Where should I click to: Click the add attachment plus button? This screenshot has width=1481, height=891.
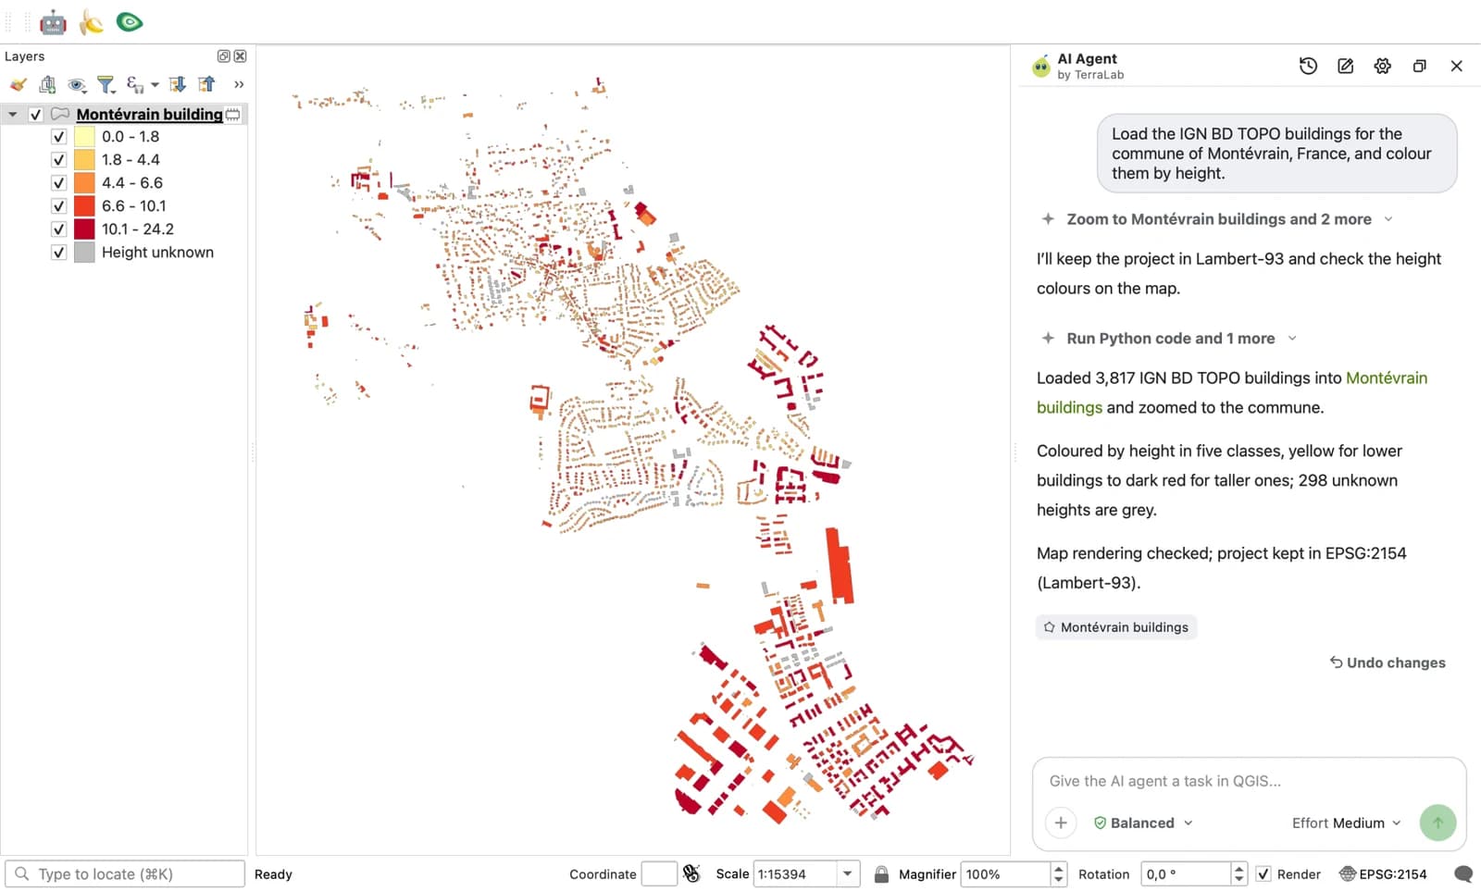tap(1061, 822)
